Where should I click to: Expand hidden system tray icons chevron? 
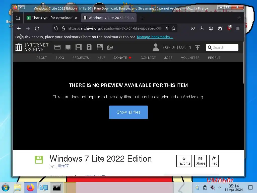click(x=220, y=187)
